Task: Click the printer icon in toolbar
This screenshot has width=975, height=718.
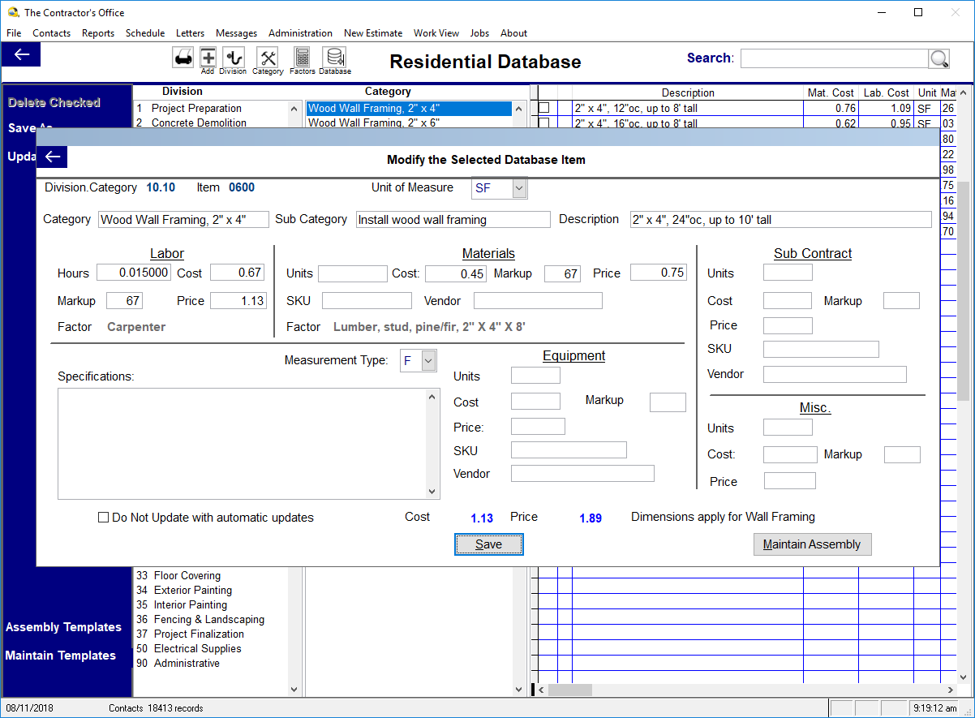Action: [183, 58]
